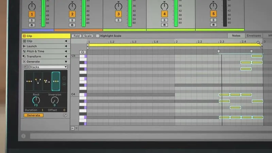Solo track 5
The height and width of the screenshot is (153, 272).
(214, 20)
